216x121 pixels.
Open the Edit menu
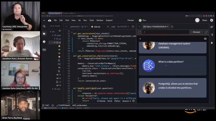61,20
